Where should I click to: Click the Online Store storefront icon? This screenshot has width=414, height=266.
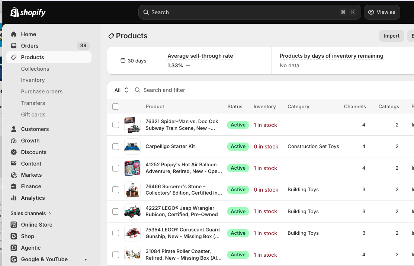14,225
